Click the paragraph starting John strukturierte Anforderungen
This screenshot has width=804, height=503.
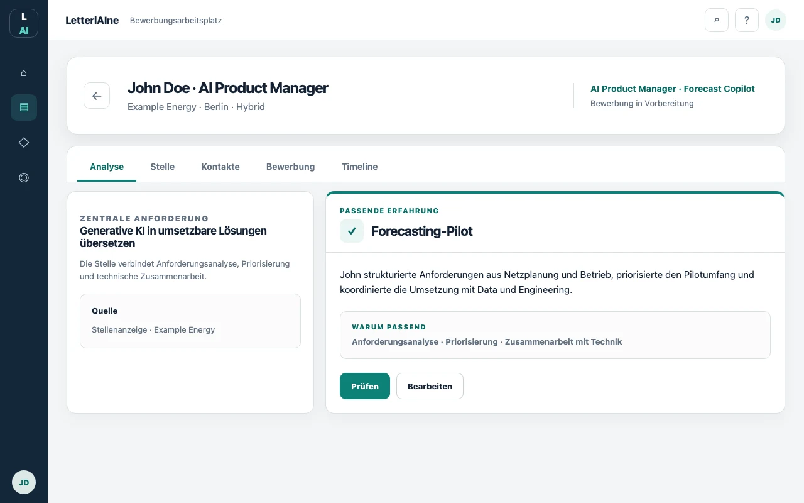(x=547, y=282)
